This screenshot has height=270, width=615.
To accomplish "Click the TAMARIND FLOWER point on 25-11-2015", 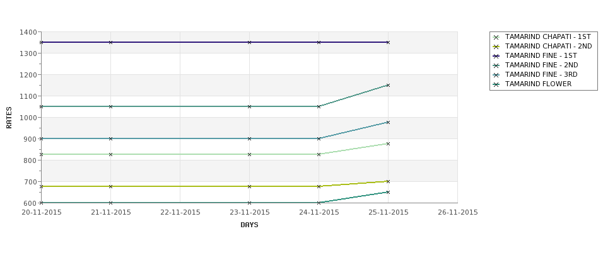I will 388,192.
